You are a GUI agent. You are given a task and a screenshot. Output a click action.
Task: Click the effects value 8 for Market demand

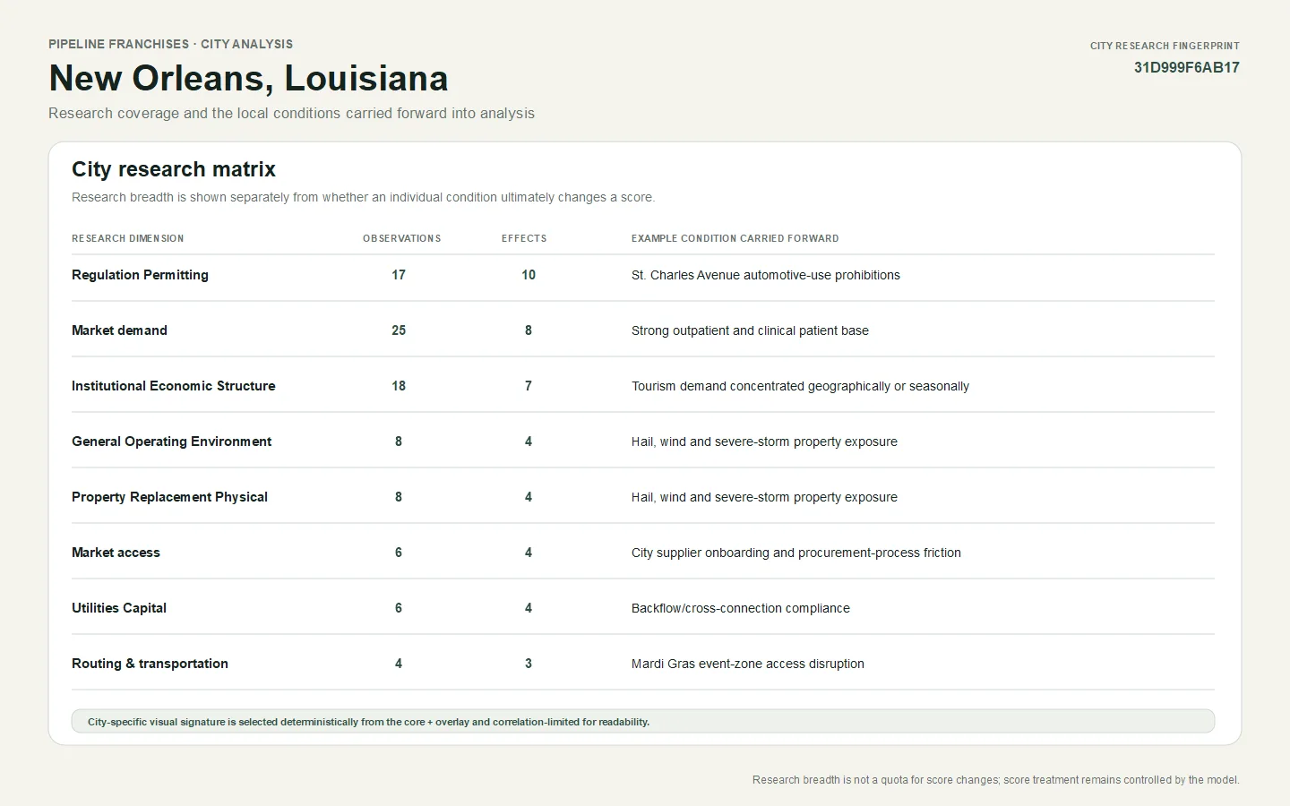click(x=529, y=330)
